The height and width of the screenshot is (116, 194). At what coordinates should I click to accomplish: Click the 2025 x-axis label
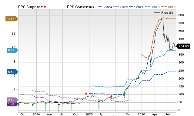(x=89, y=114)
